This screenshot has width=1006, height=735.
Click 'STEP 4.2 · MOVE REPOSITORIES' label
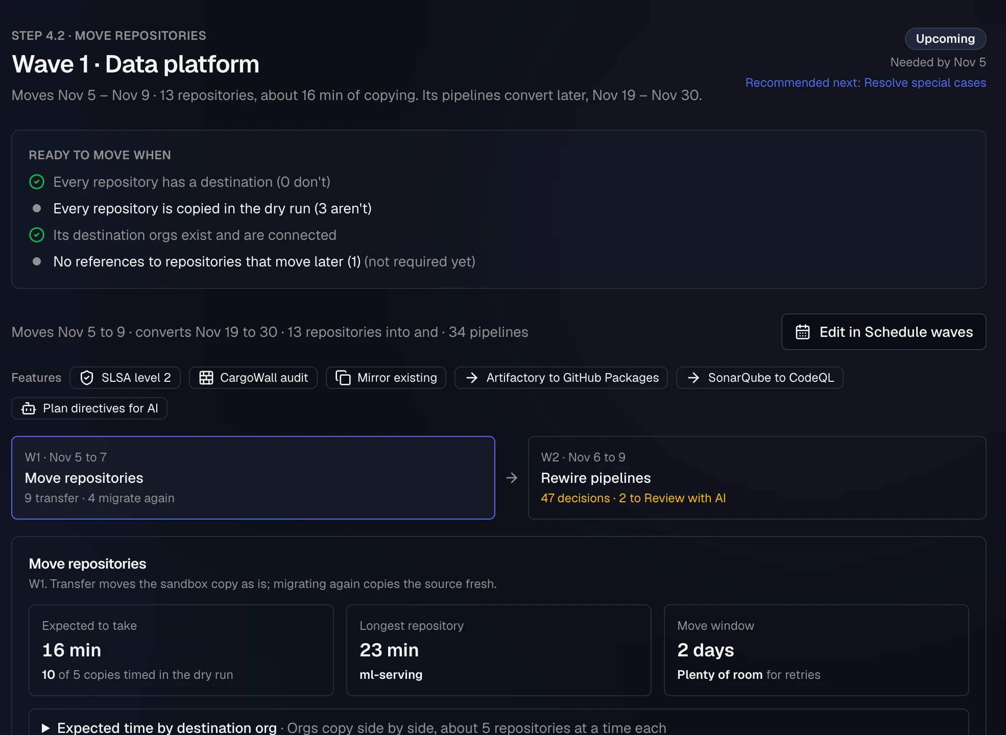109,36
